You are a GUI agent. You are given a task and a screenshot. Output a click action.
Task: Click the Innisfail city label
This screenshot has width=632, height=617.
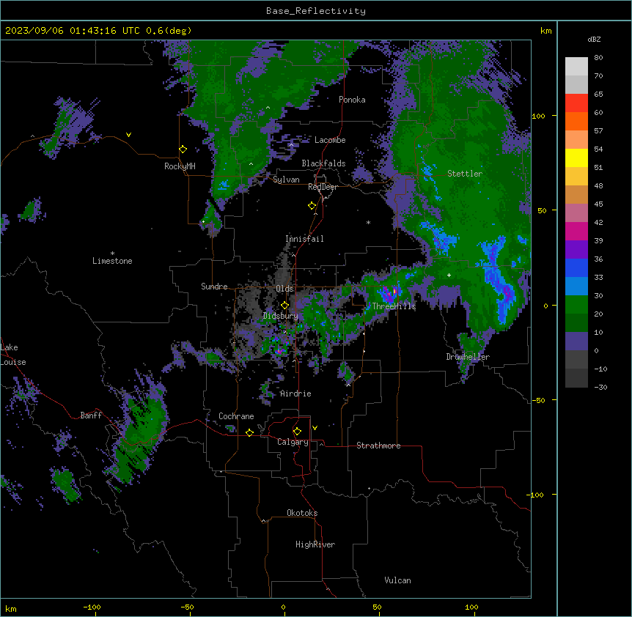(304, 239)
